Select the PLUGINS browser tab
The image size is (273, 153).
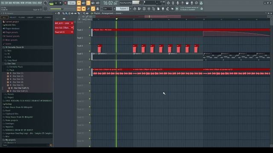click(22, 17)
